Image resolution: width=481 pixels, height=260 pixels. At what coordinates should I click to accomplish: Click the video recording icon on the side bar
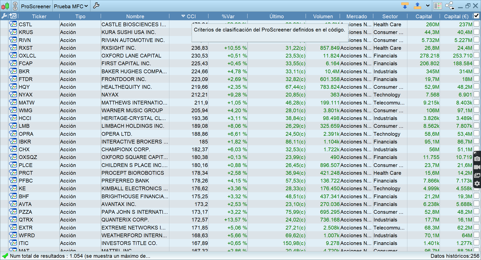click(x=477, y=167)
